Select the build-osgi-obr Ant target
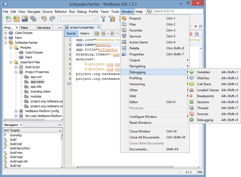Viewport: 241px width, 177px height. click(19, 161)
